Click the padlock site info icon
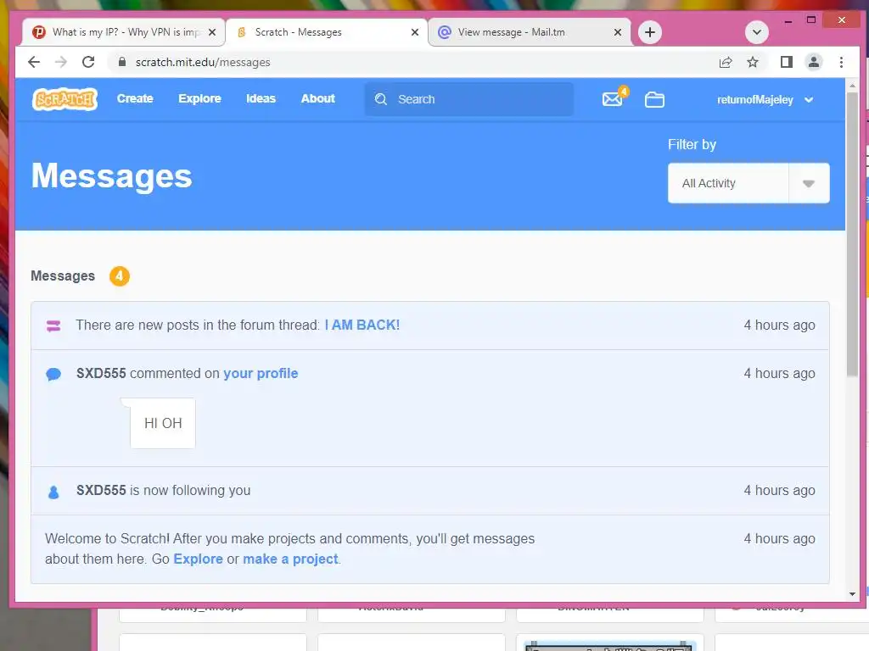The image size is (869, 651). pos(122,62)
